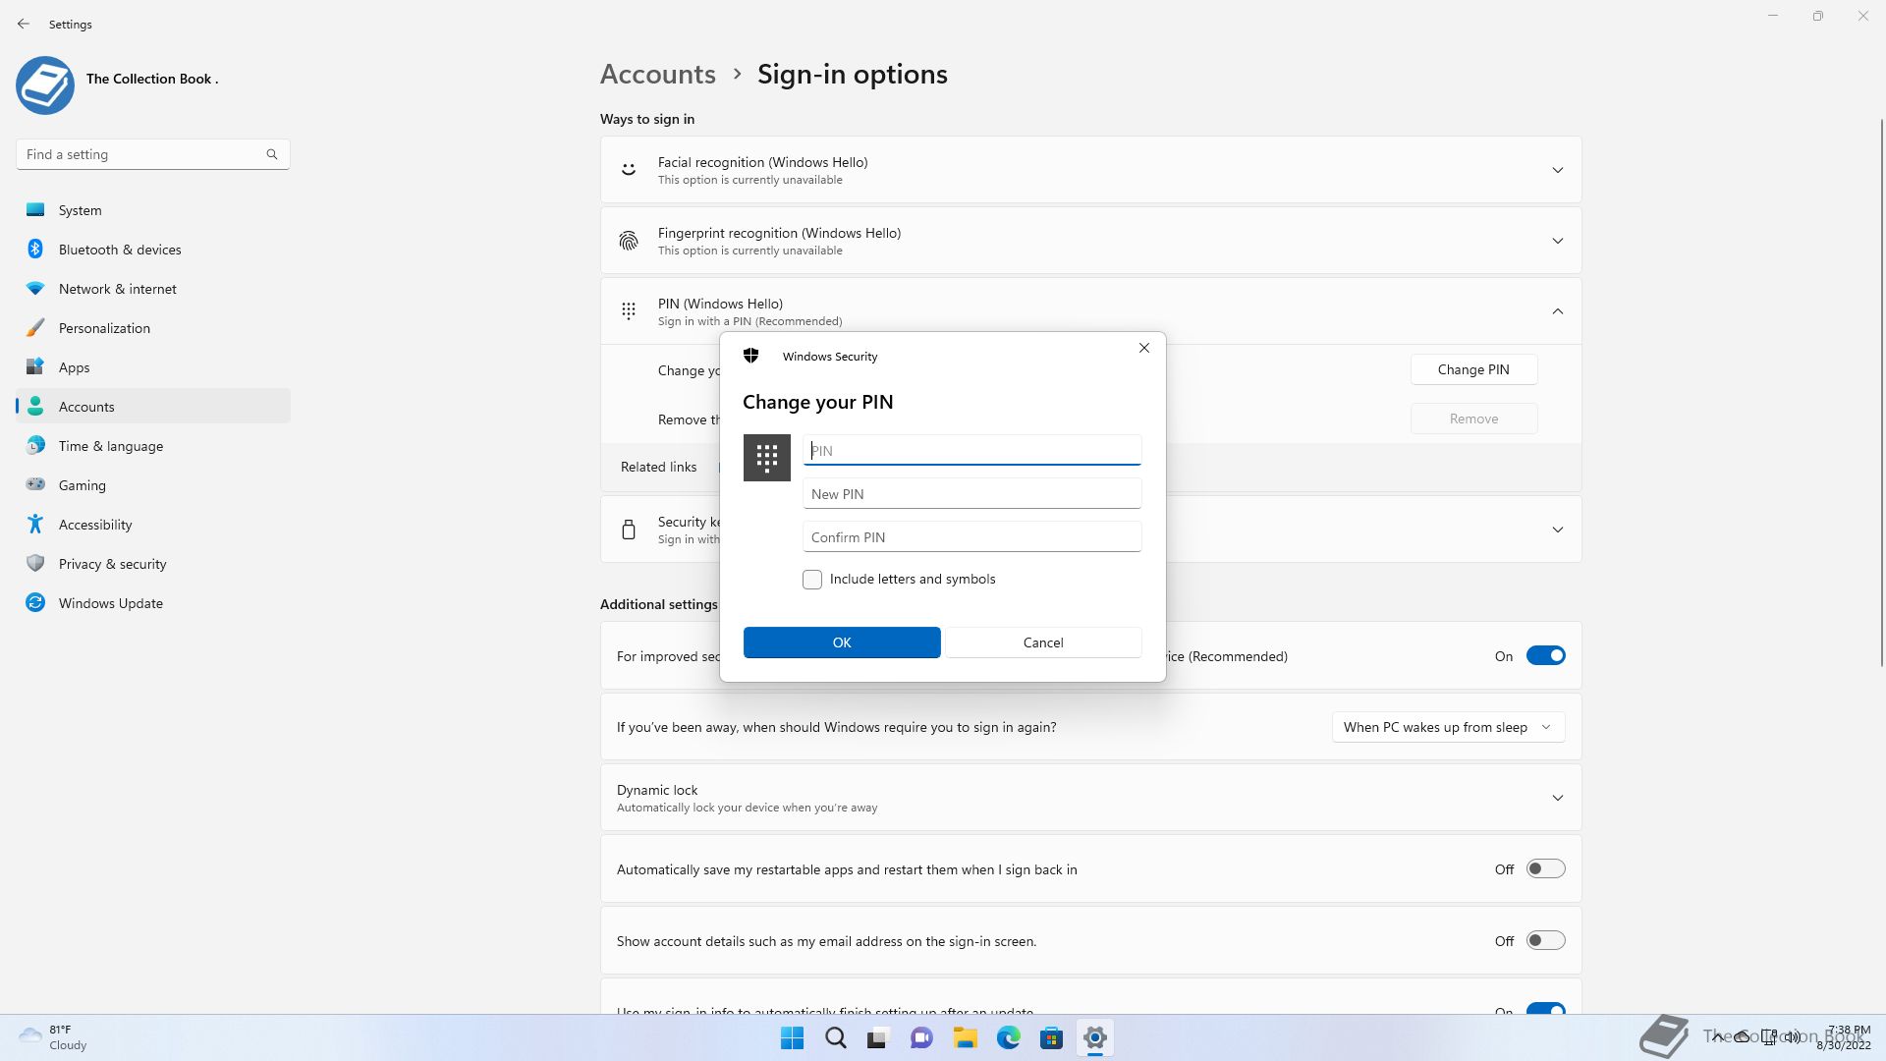Click the PIN keypad icon in dialog
This screenshot has height=1061, width=1886.
tap(766, 458)
